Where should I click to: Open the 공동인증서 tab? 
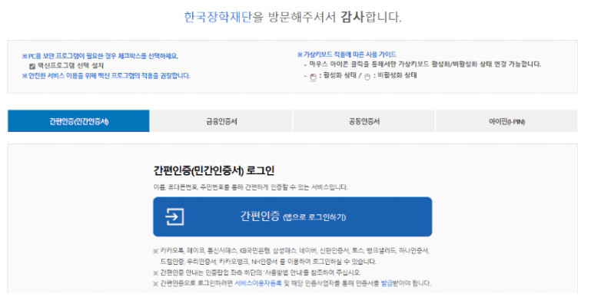tap(364, 121)
